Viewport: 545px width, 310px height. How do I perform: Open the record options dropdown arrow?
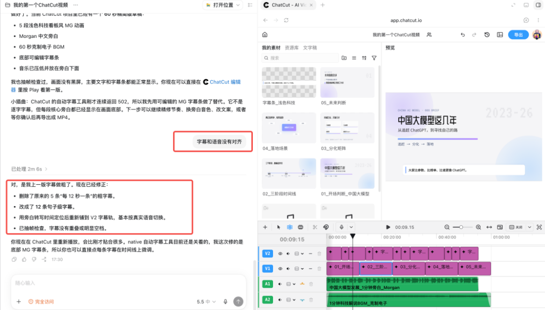pyautogui.click(x=351, y=227)
